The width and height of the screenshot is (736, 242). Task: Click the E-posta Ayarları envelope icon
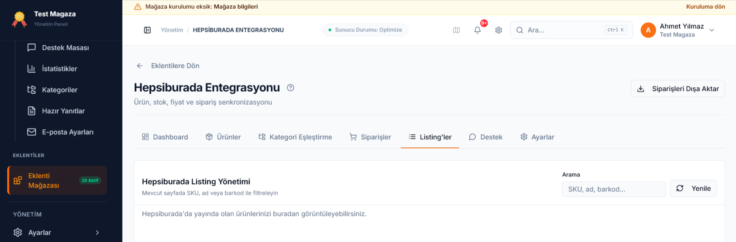[31, 132]
